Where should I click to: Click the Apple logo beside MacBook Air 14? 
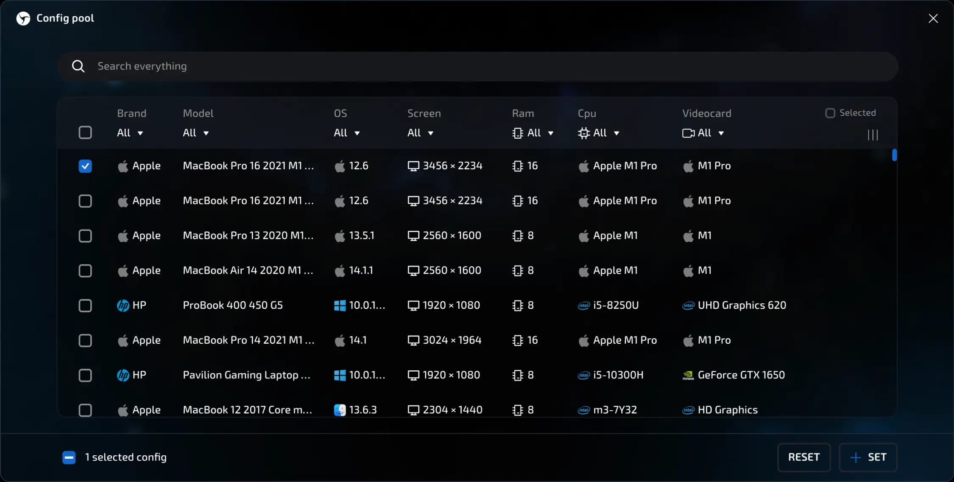[x=123, y=270]
